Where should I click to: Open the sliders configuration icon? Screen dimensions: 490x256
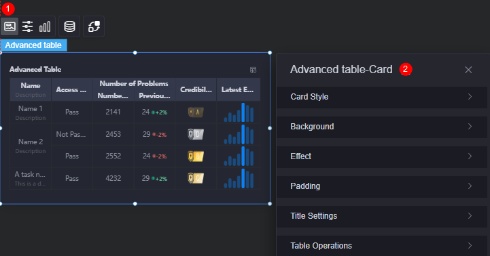pos(27,26)
